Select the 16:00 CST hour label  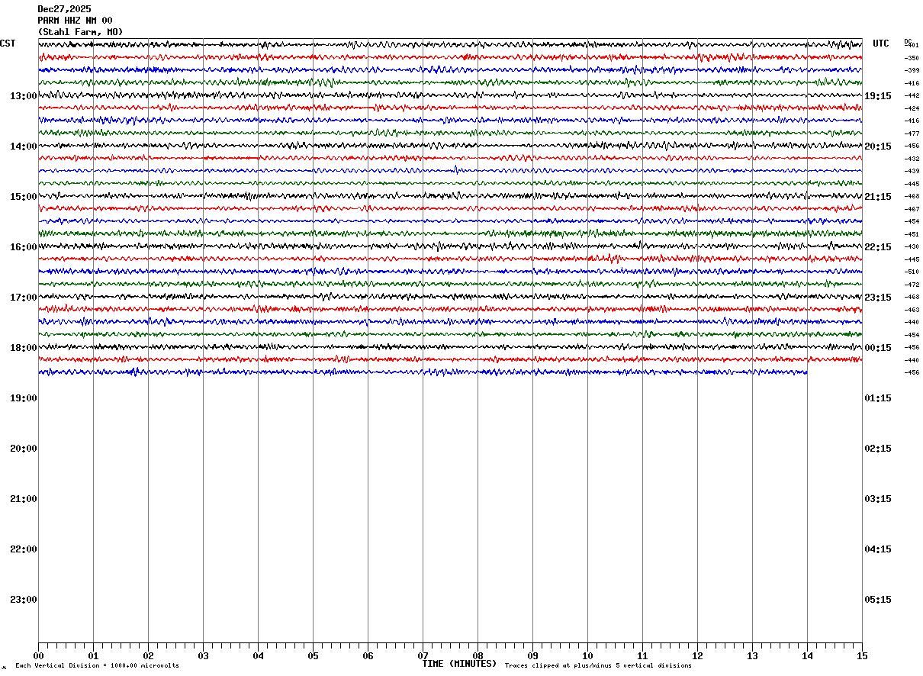23,246
